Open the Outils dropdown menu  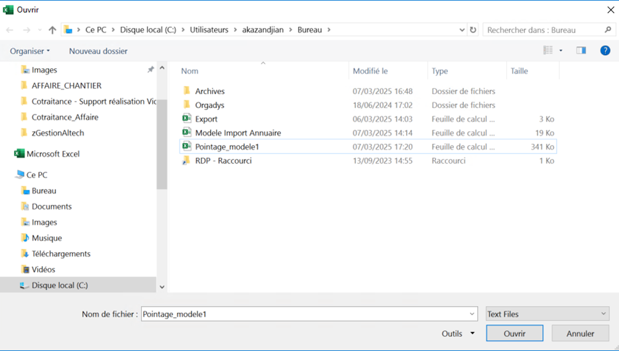458,334
